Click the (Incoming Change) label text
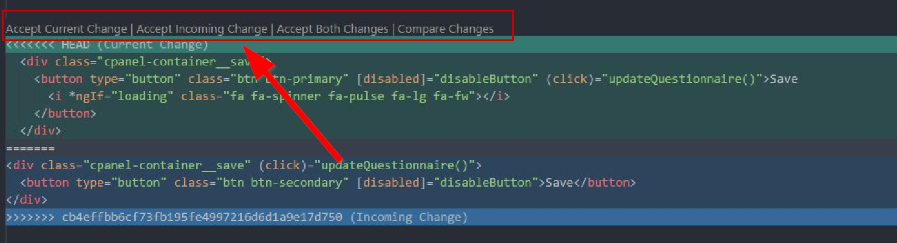Image resolution: width=897 pixels, height=243 pixels. pyautogui.click(x=409, y=217)
